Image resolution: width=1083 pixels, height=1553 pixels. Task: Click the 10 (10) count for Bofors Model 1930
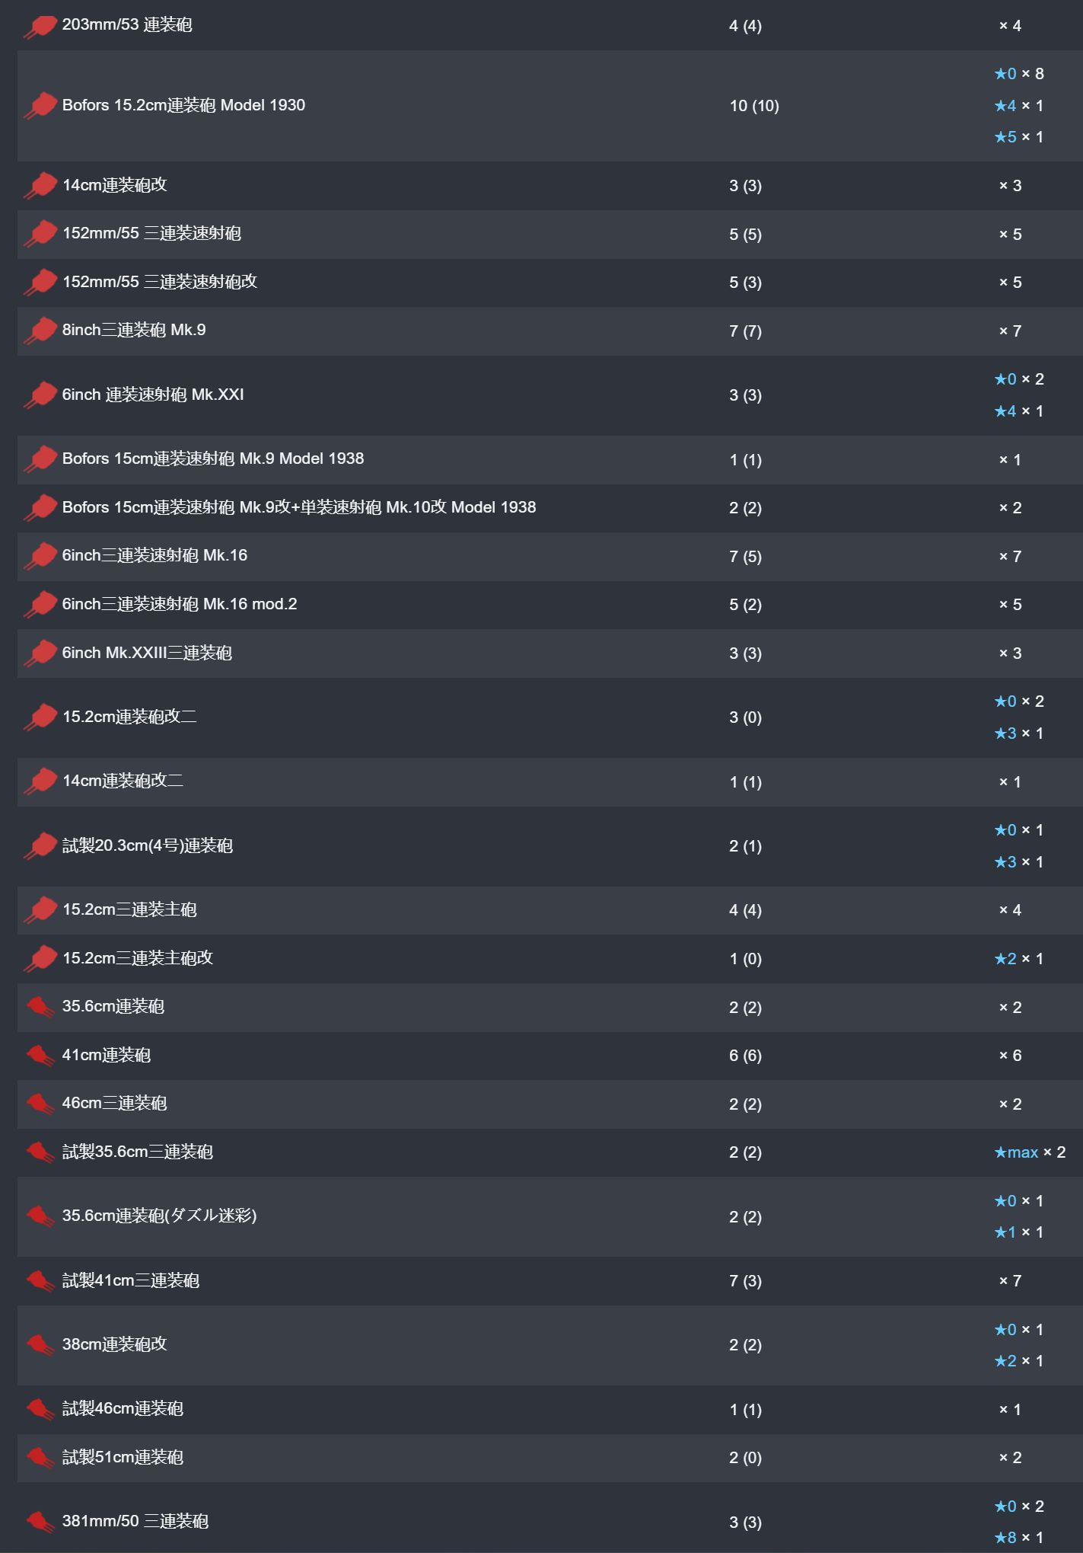coord(754,106)
